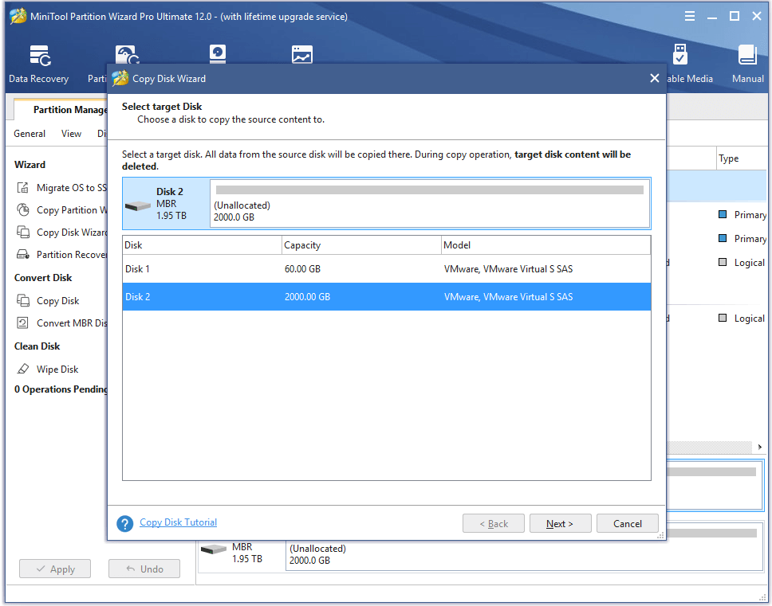This screenshot has width=772, height=606.
Task: Open the hamburger menu in title bar
Action: pyautogui.click(x=689, y=16)
